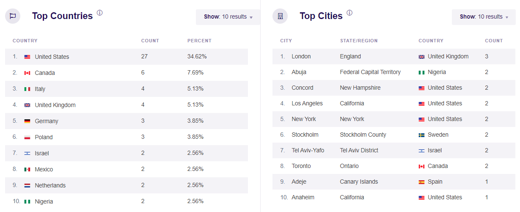Click Toronto in the cities list
The image size is (520, 212).
pyautogui.click(x=301, y=166)
